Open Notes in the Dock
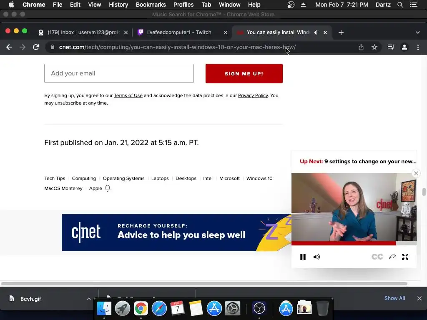Image resolution: width=427 pixels, height=320 pixels. pyautogui.click(x=196, y=309)
